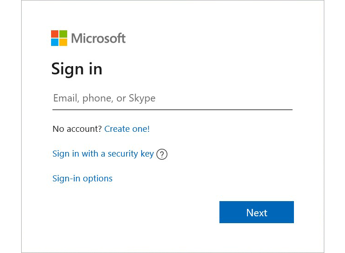Click the green square in Microsoft logo
Screen dimensions: 345x253
[x=63, y=34]
